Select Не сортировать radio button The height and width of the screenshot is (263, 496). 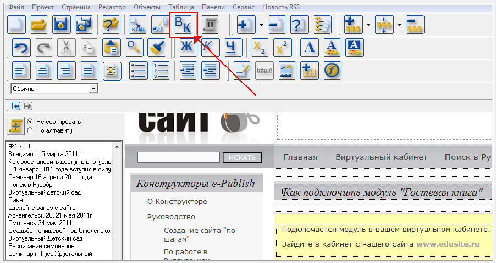point(30,122)
